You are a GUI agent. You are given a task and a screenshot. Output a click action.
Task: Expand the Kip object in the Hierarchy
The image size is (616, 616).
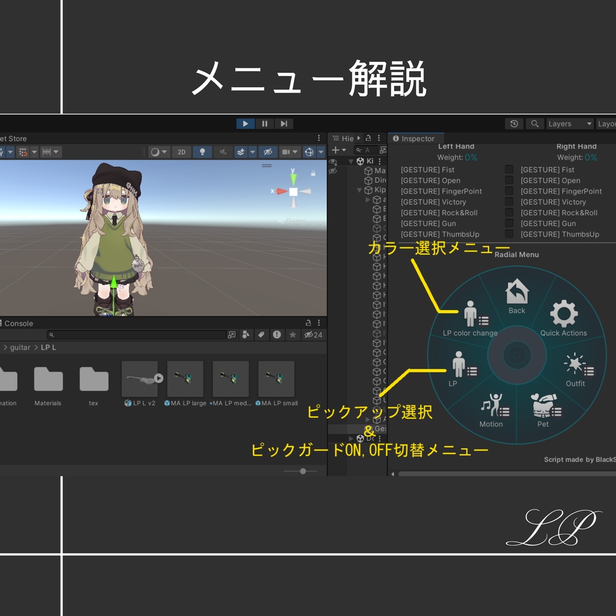(358, 189)
